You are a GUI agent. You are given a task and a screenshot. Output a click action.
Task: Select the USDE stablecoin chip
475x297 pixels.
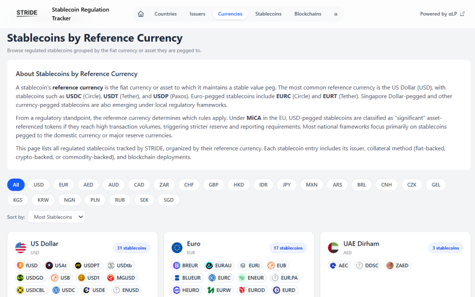coord(95,290)
